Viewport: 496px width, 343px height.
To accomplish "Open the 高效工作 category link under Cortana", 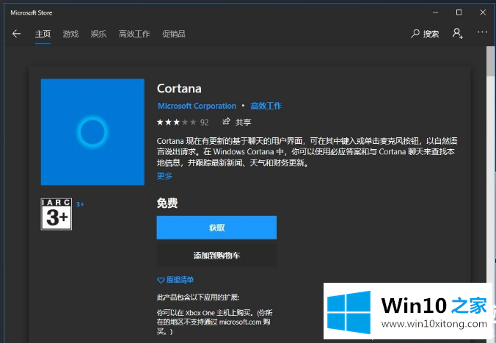I will click(266, 106).
